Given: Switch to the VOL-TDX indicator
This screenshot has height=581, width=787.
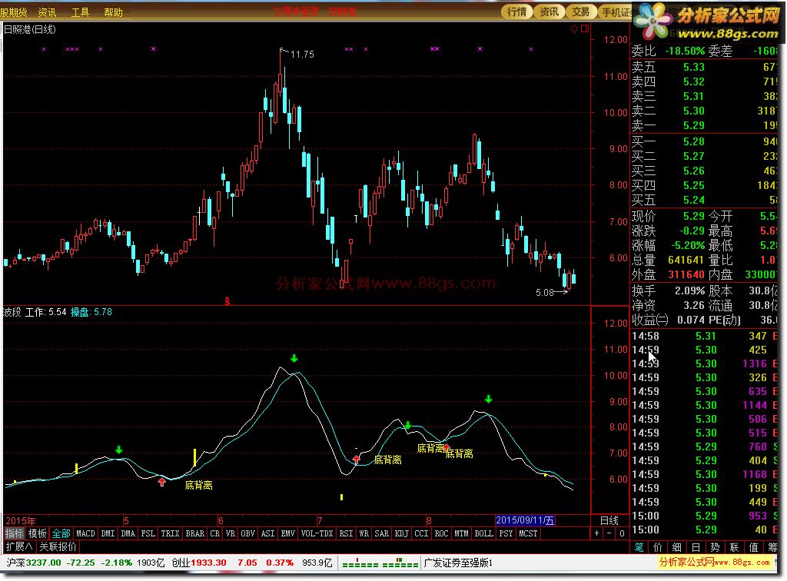Looking at the screenshot, I should click(x=317, y=533).
